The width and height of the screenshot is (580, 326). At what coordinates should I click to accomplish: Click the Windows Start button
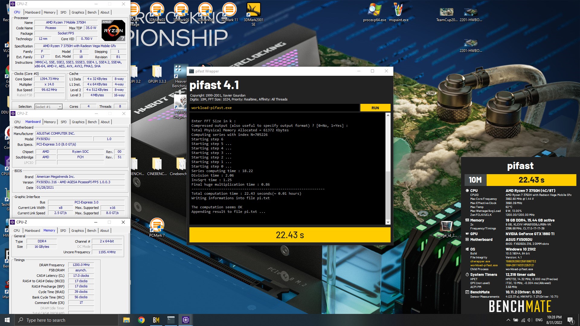[x=7, y=320]
